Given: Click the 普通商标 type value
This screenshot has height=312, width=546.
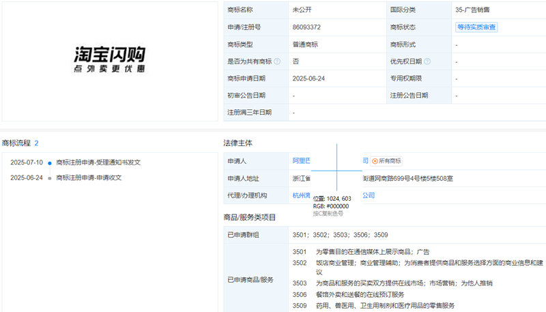Looking at the screenshot, I should (305, 44).
